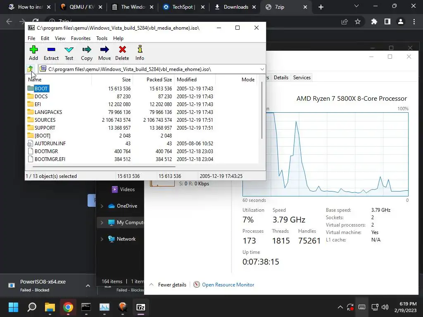Image resolution: width=423 pixels, height=317 pixels.
Task: Click the Extract toolbar icon
Action: pos(51,53)
